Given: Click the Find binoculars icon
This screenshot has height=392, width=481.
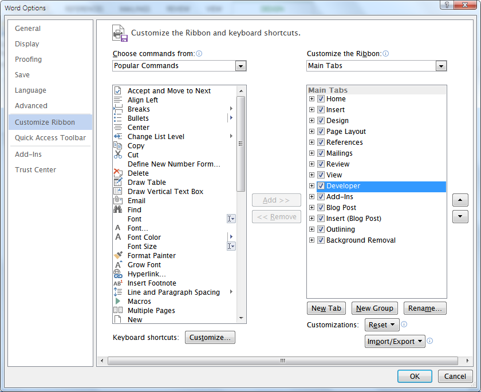Looking at the screenshot, I should (118, 209).
